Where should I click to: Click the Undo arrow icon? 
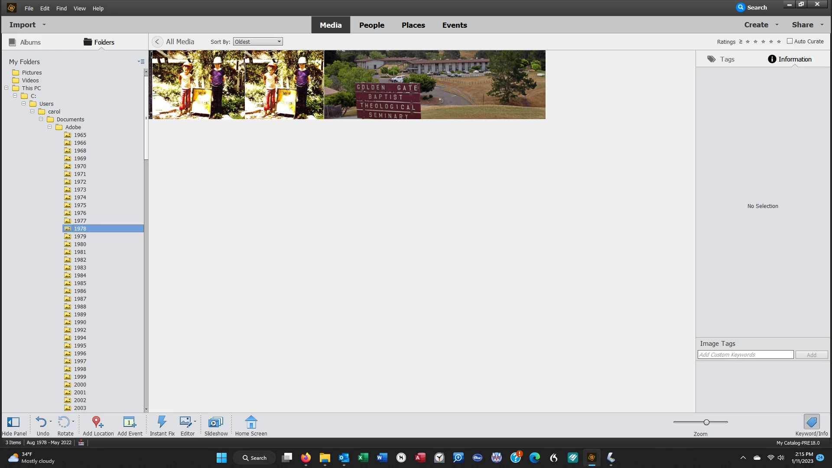pos(41,422)
